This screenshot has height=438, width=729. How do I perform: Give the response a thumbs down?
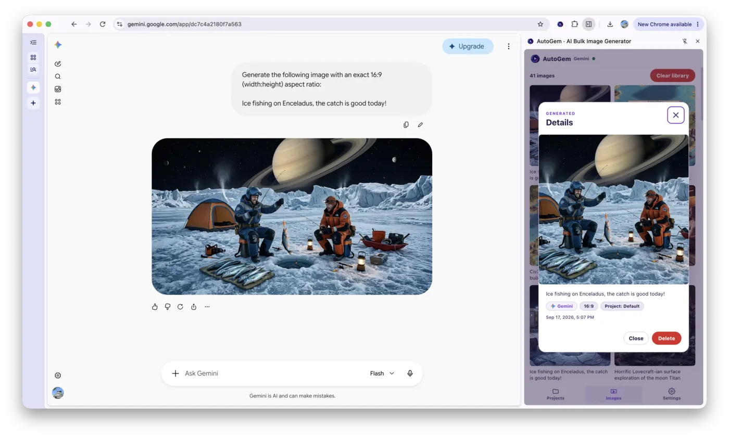click(168, 307)
